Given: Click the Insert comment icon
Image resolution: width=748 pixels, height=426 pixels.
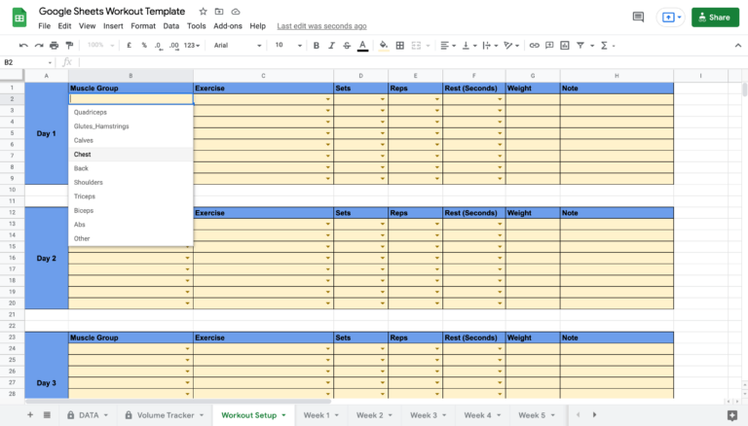Looking at the screenshot, I should pyautogui.click(x=549, y=46).
